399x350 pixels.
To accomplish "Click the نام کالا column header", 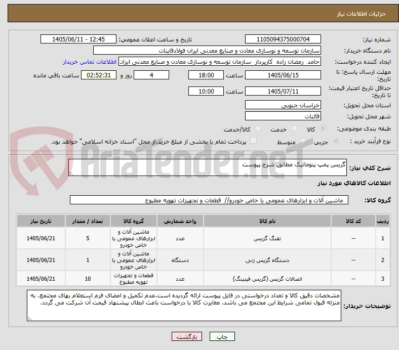I will [x=267, y=221].
